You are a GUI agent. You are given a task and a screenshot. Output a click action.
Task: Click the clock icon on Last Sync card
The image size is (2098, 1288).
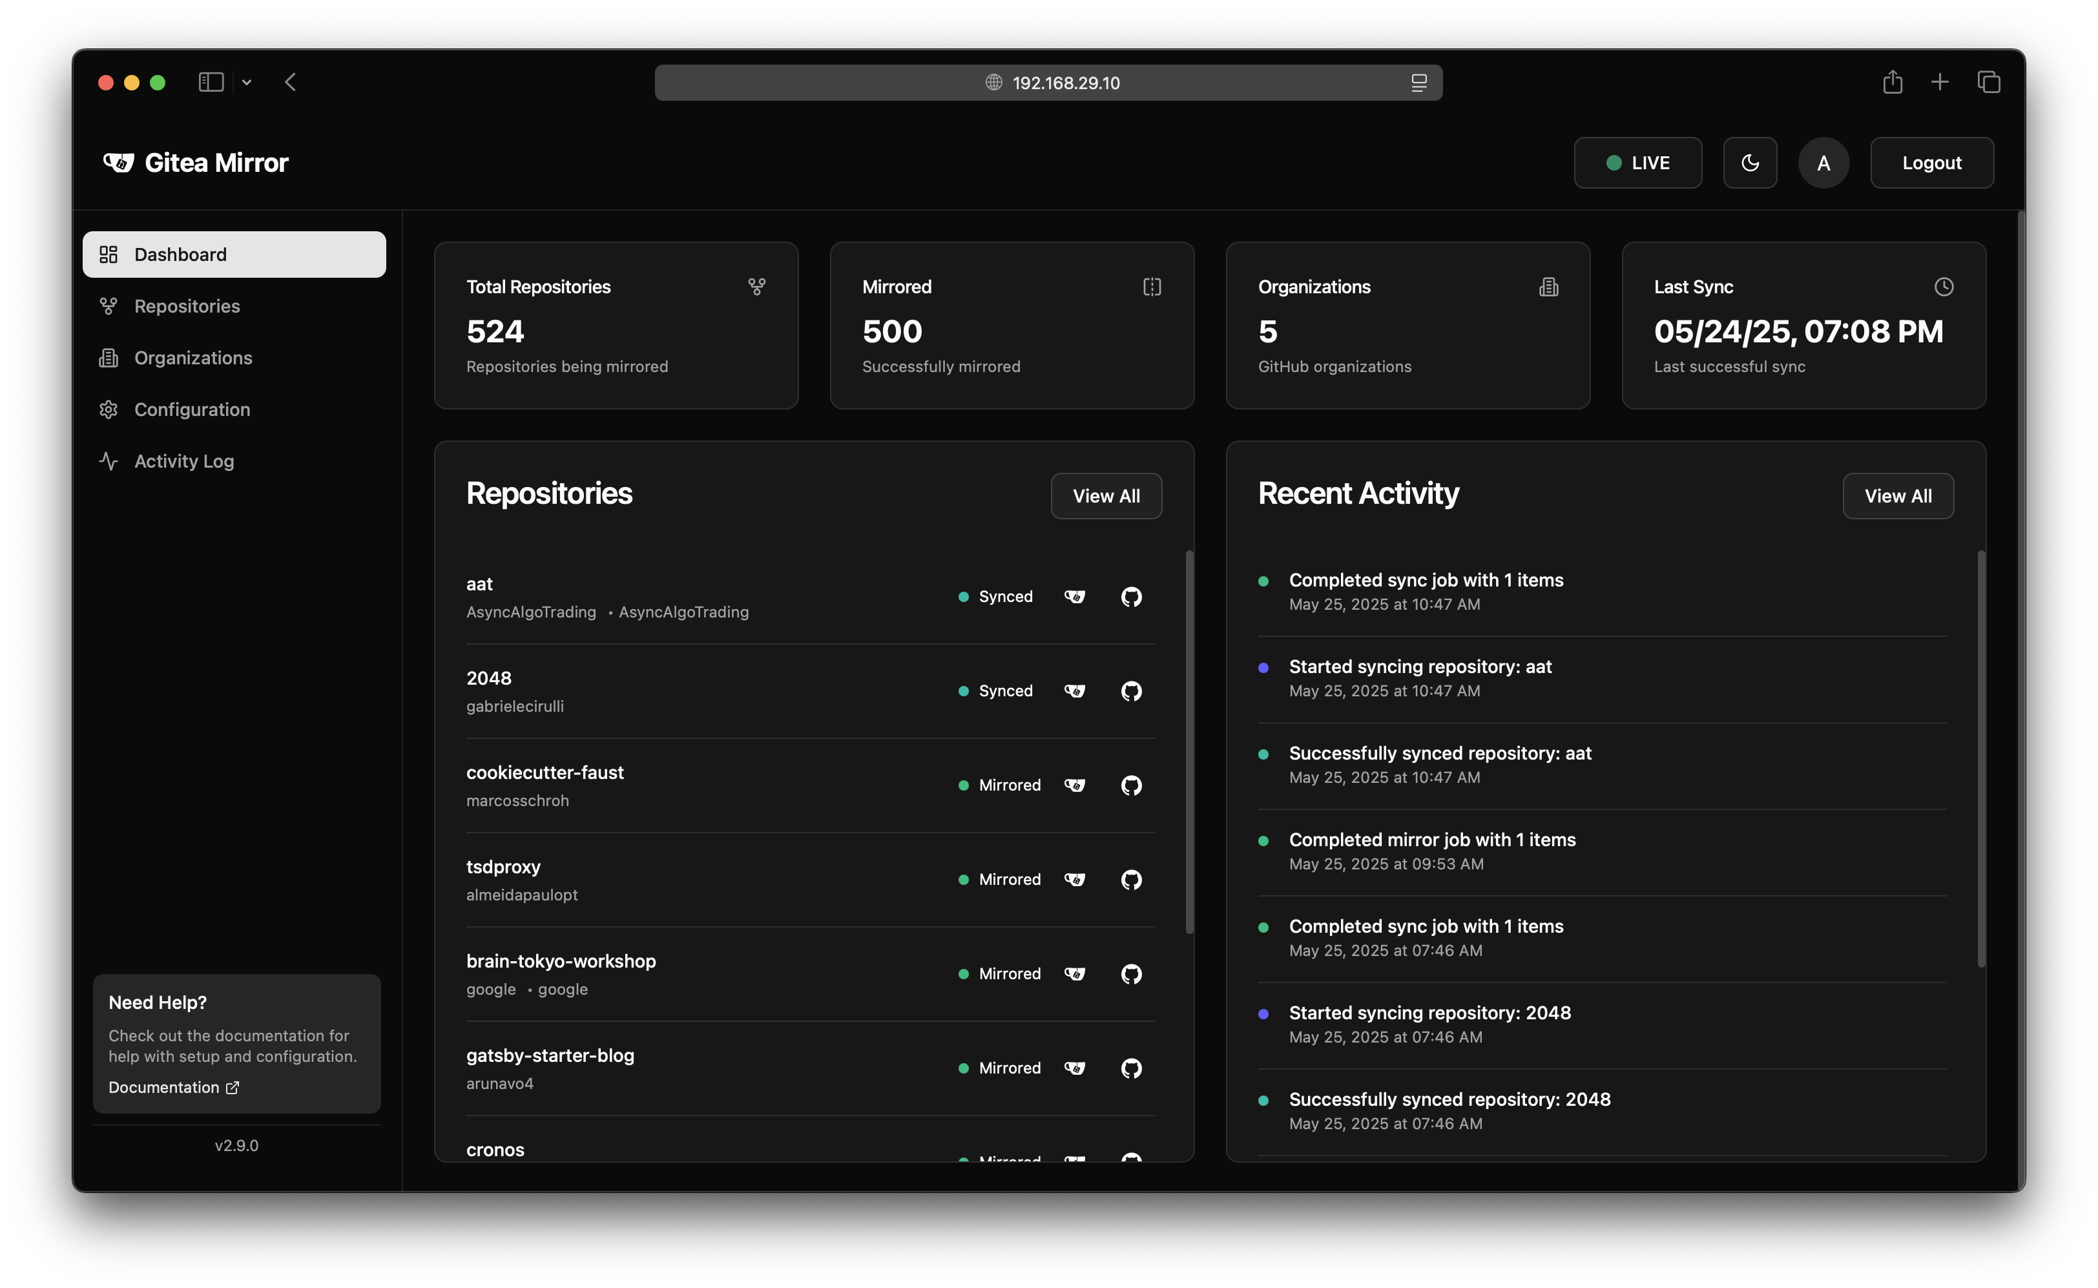[x=1945, y=287]
